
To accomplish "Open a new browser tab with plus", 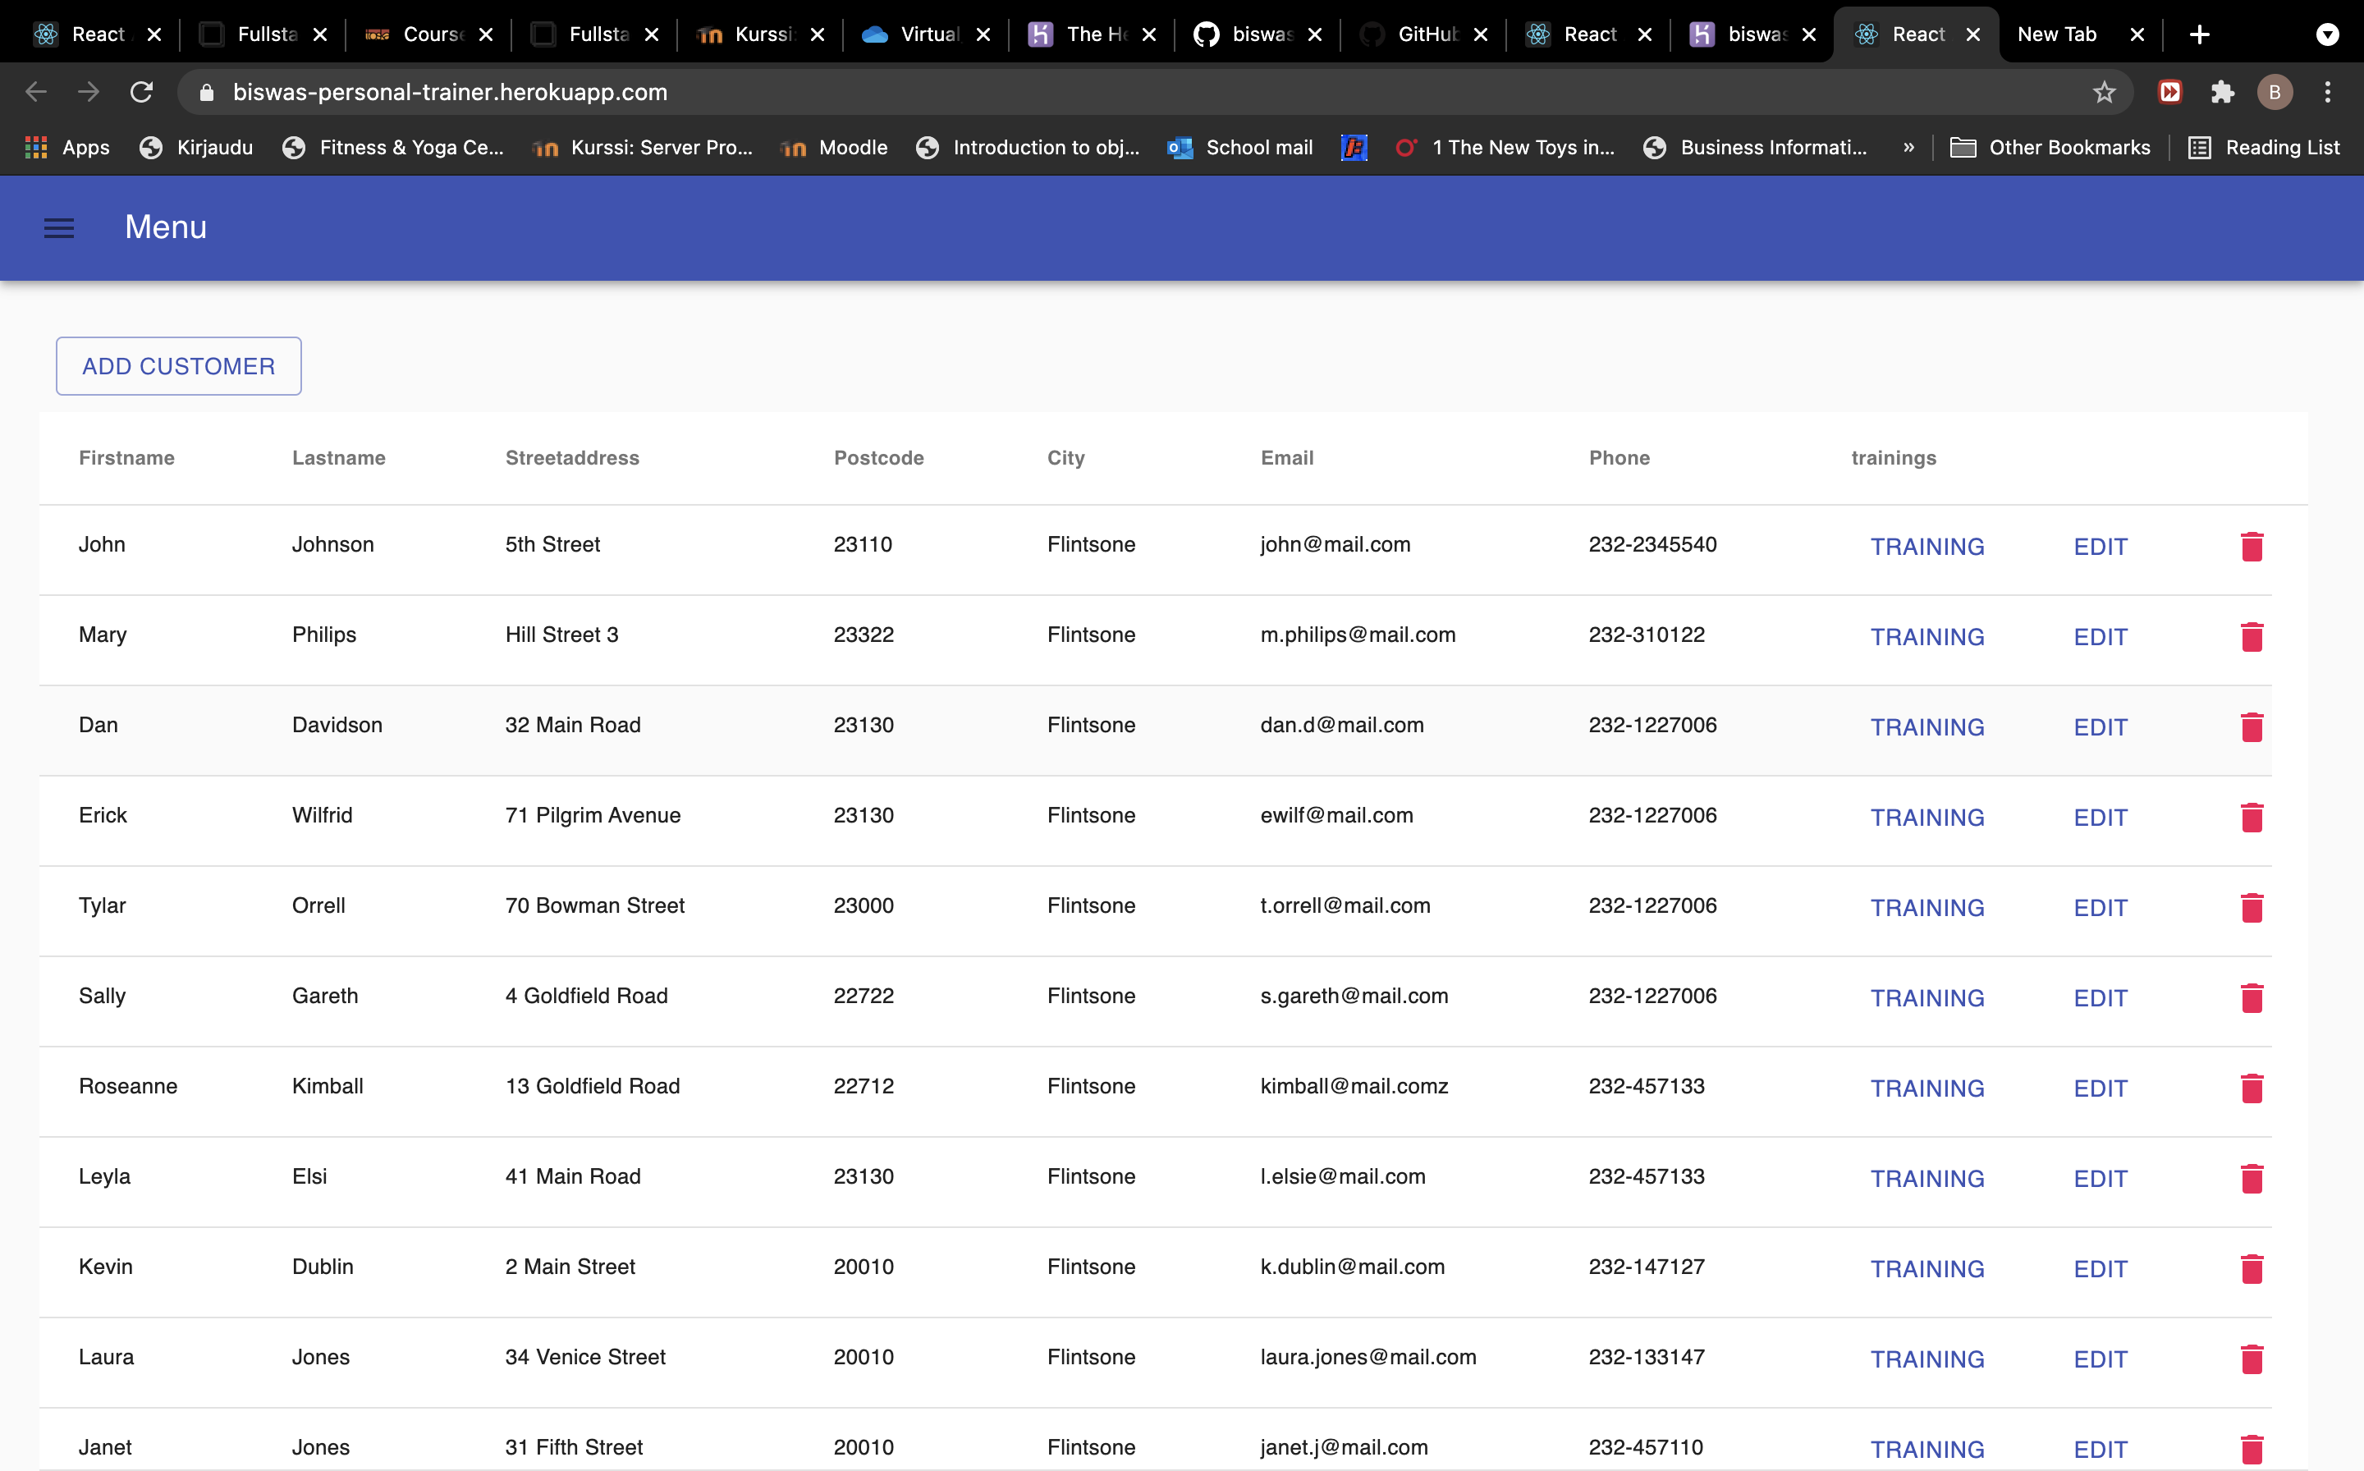I will [x=2199, y=35].
